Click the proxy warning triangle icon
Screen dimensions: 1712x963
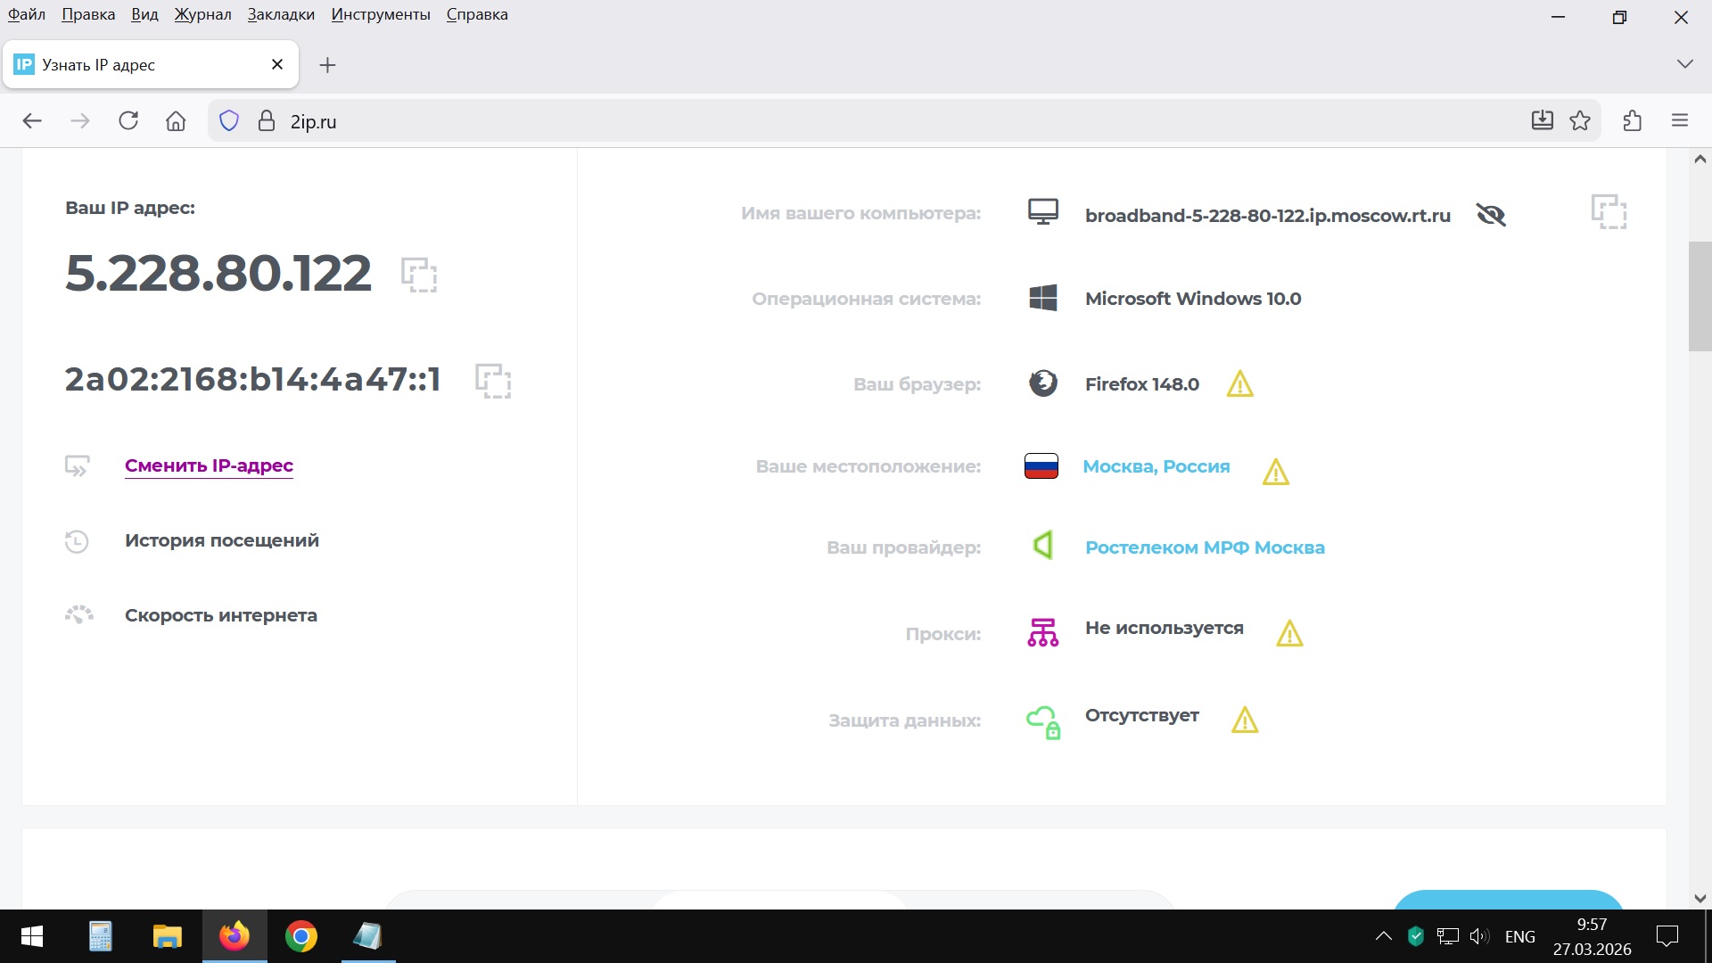pyautogui.click(x=1289, y=634)
